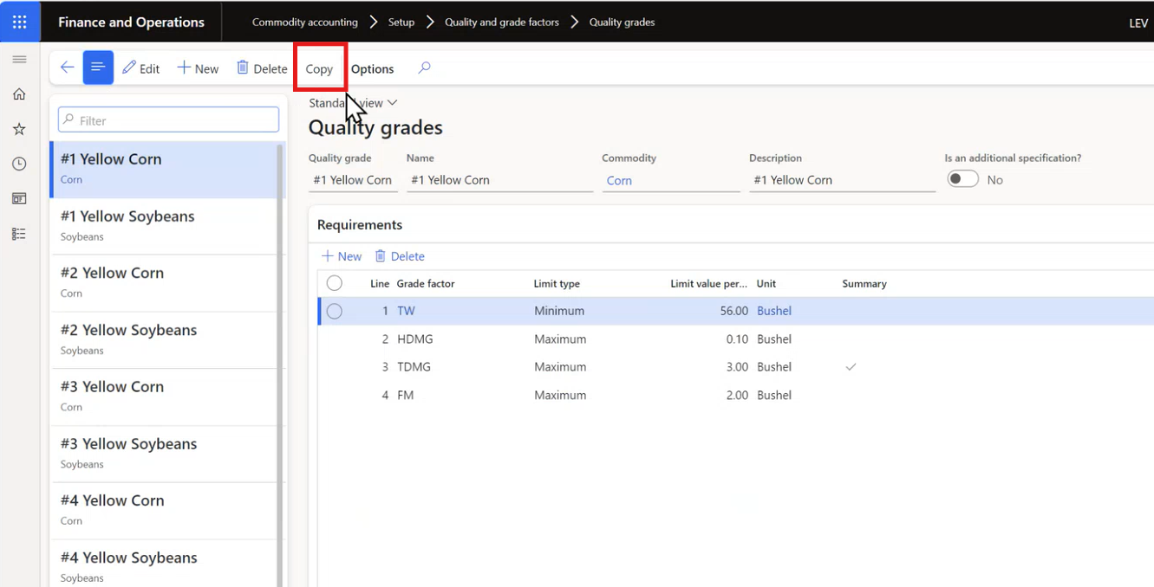
Task: Click the blue list pane icon
Action: point(96,67)
